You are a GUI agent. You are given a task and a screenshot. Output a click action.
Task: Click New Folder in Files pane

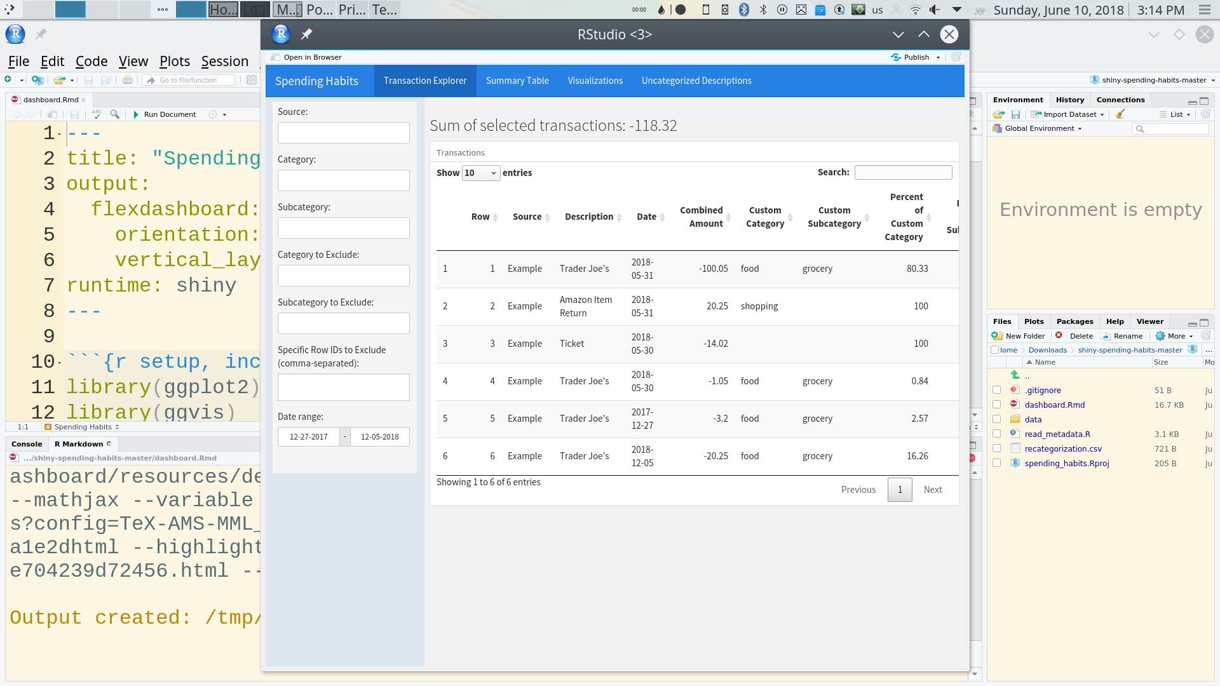coord(1018,336)
